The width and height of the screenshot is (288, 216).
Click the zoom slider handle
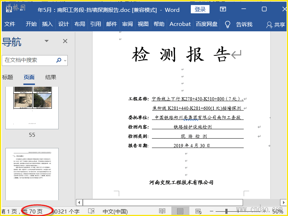pyautogui.click(x=226, y=211)
